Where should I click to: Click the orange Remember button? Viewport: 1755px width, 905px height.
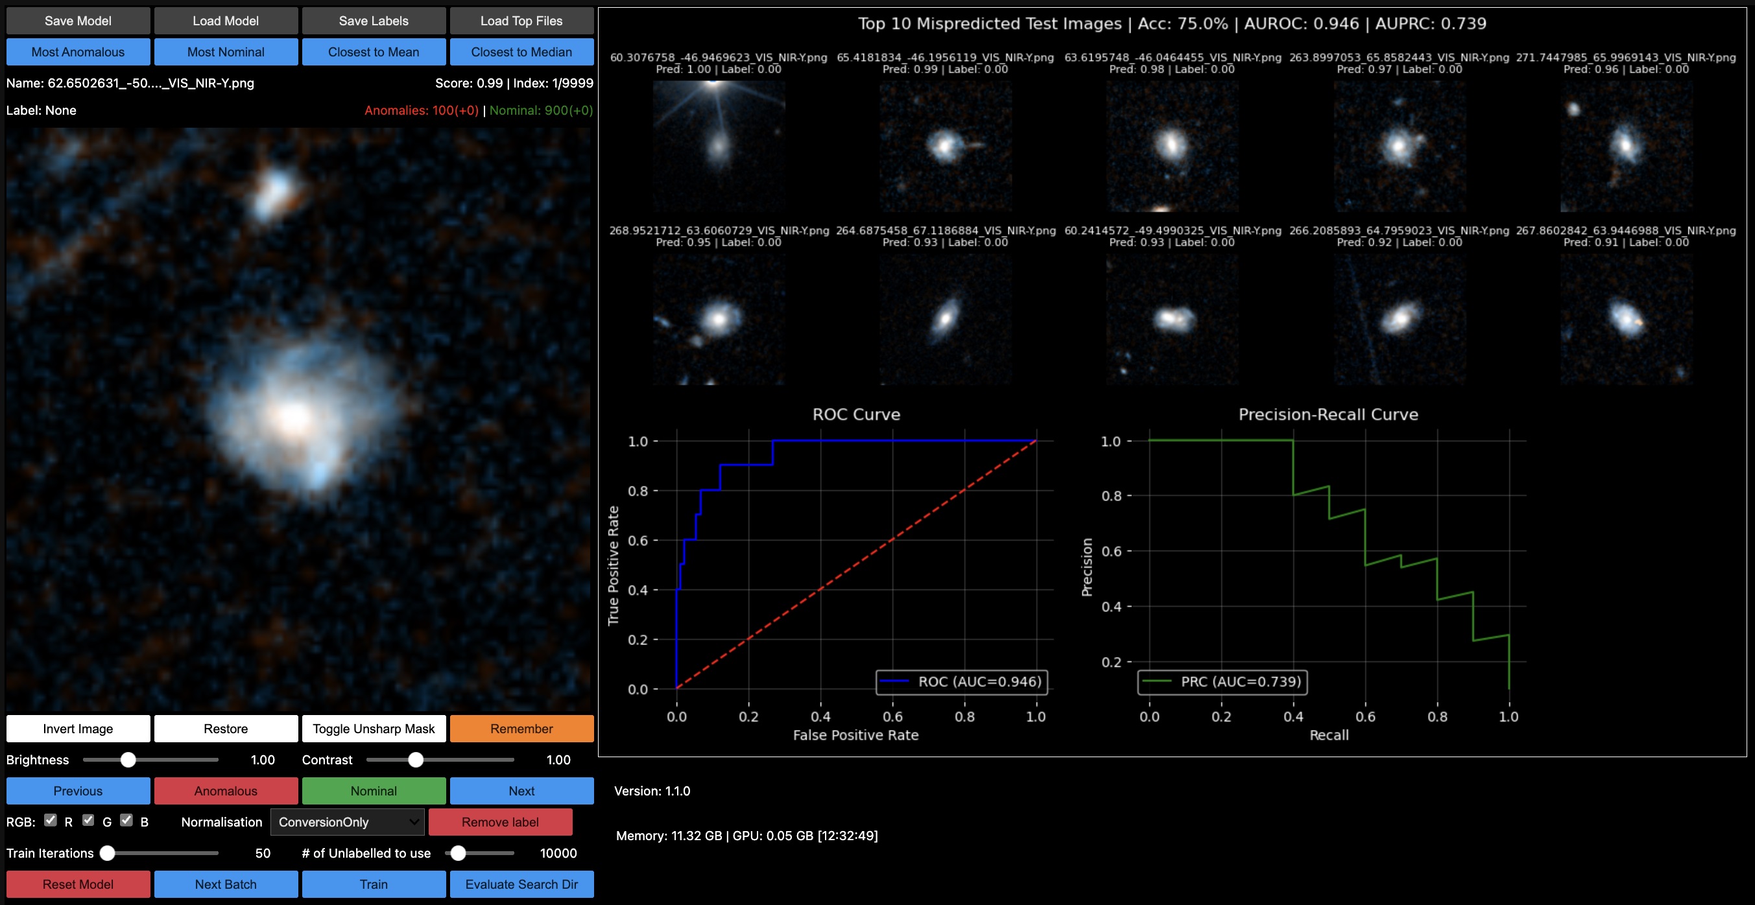(x=521, y=729)
